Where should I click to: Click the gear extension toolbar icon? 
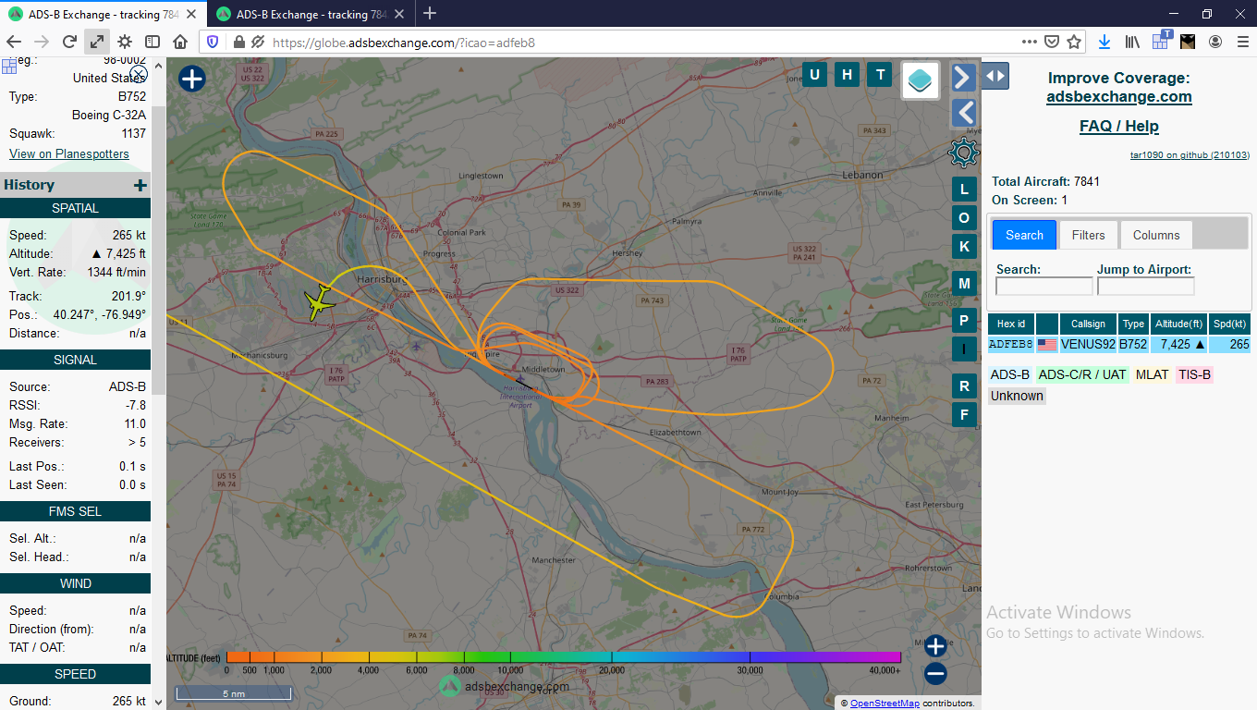(x=125, y=42)
